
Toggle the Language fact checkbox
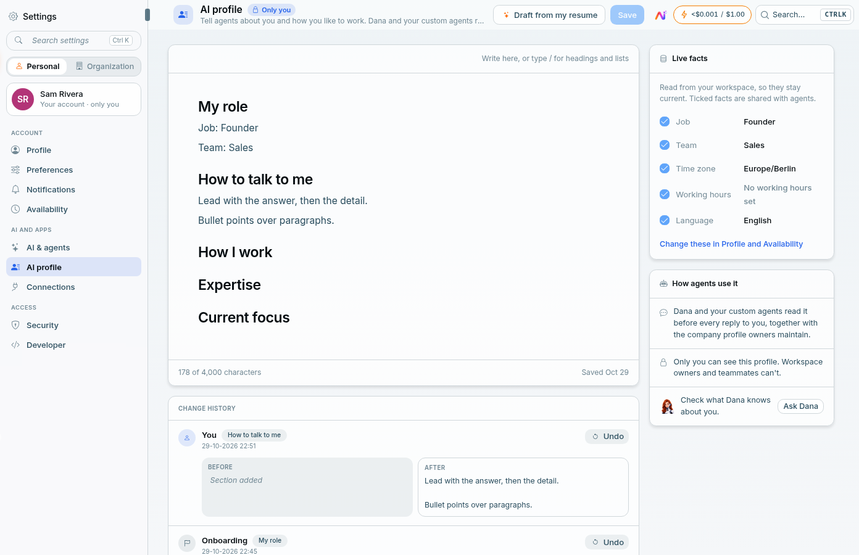[665, 220]
